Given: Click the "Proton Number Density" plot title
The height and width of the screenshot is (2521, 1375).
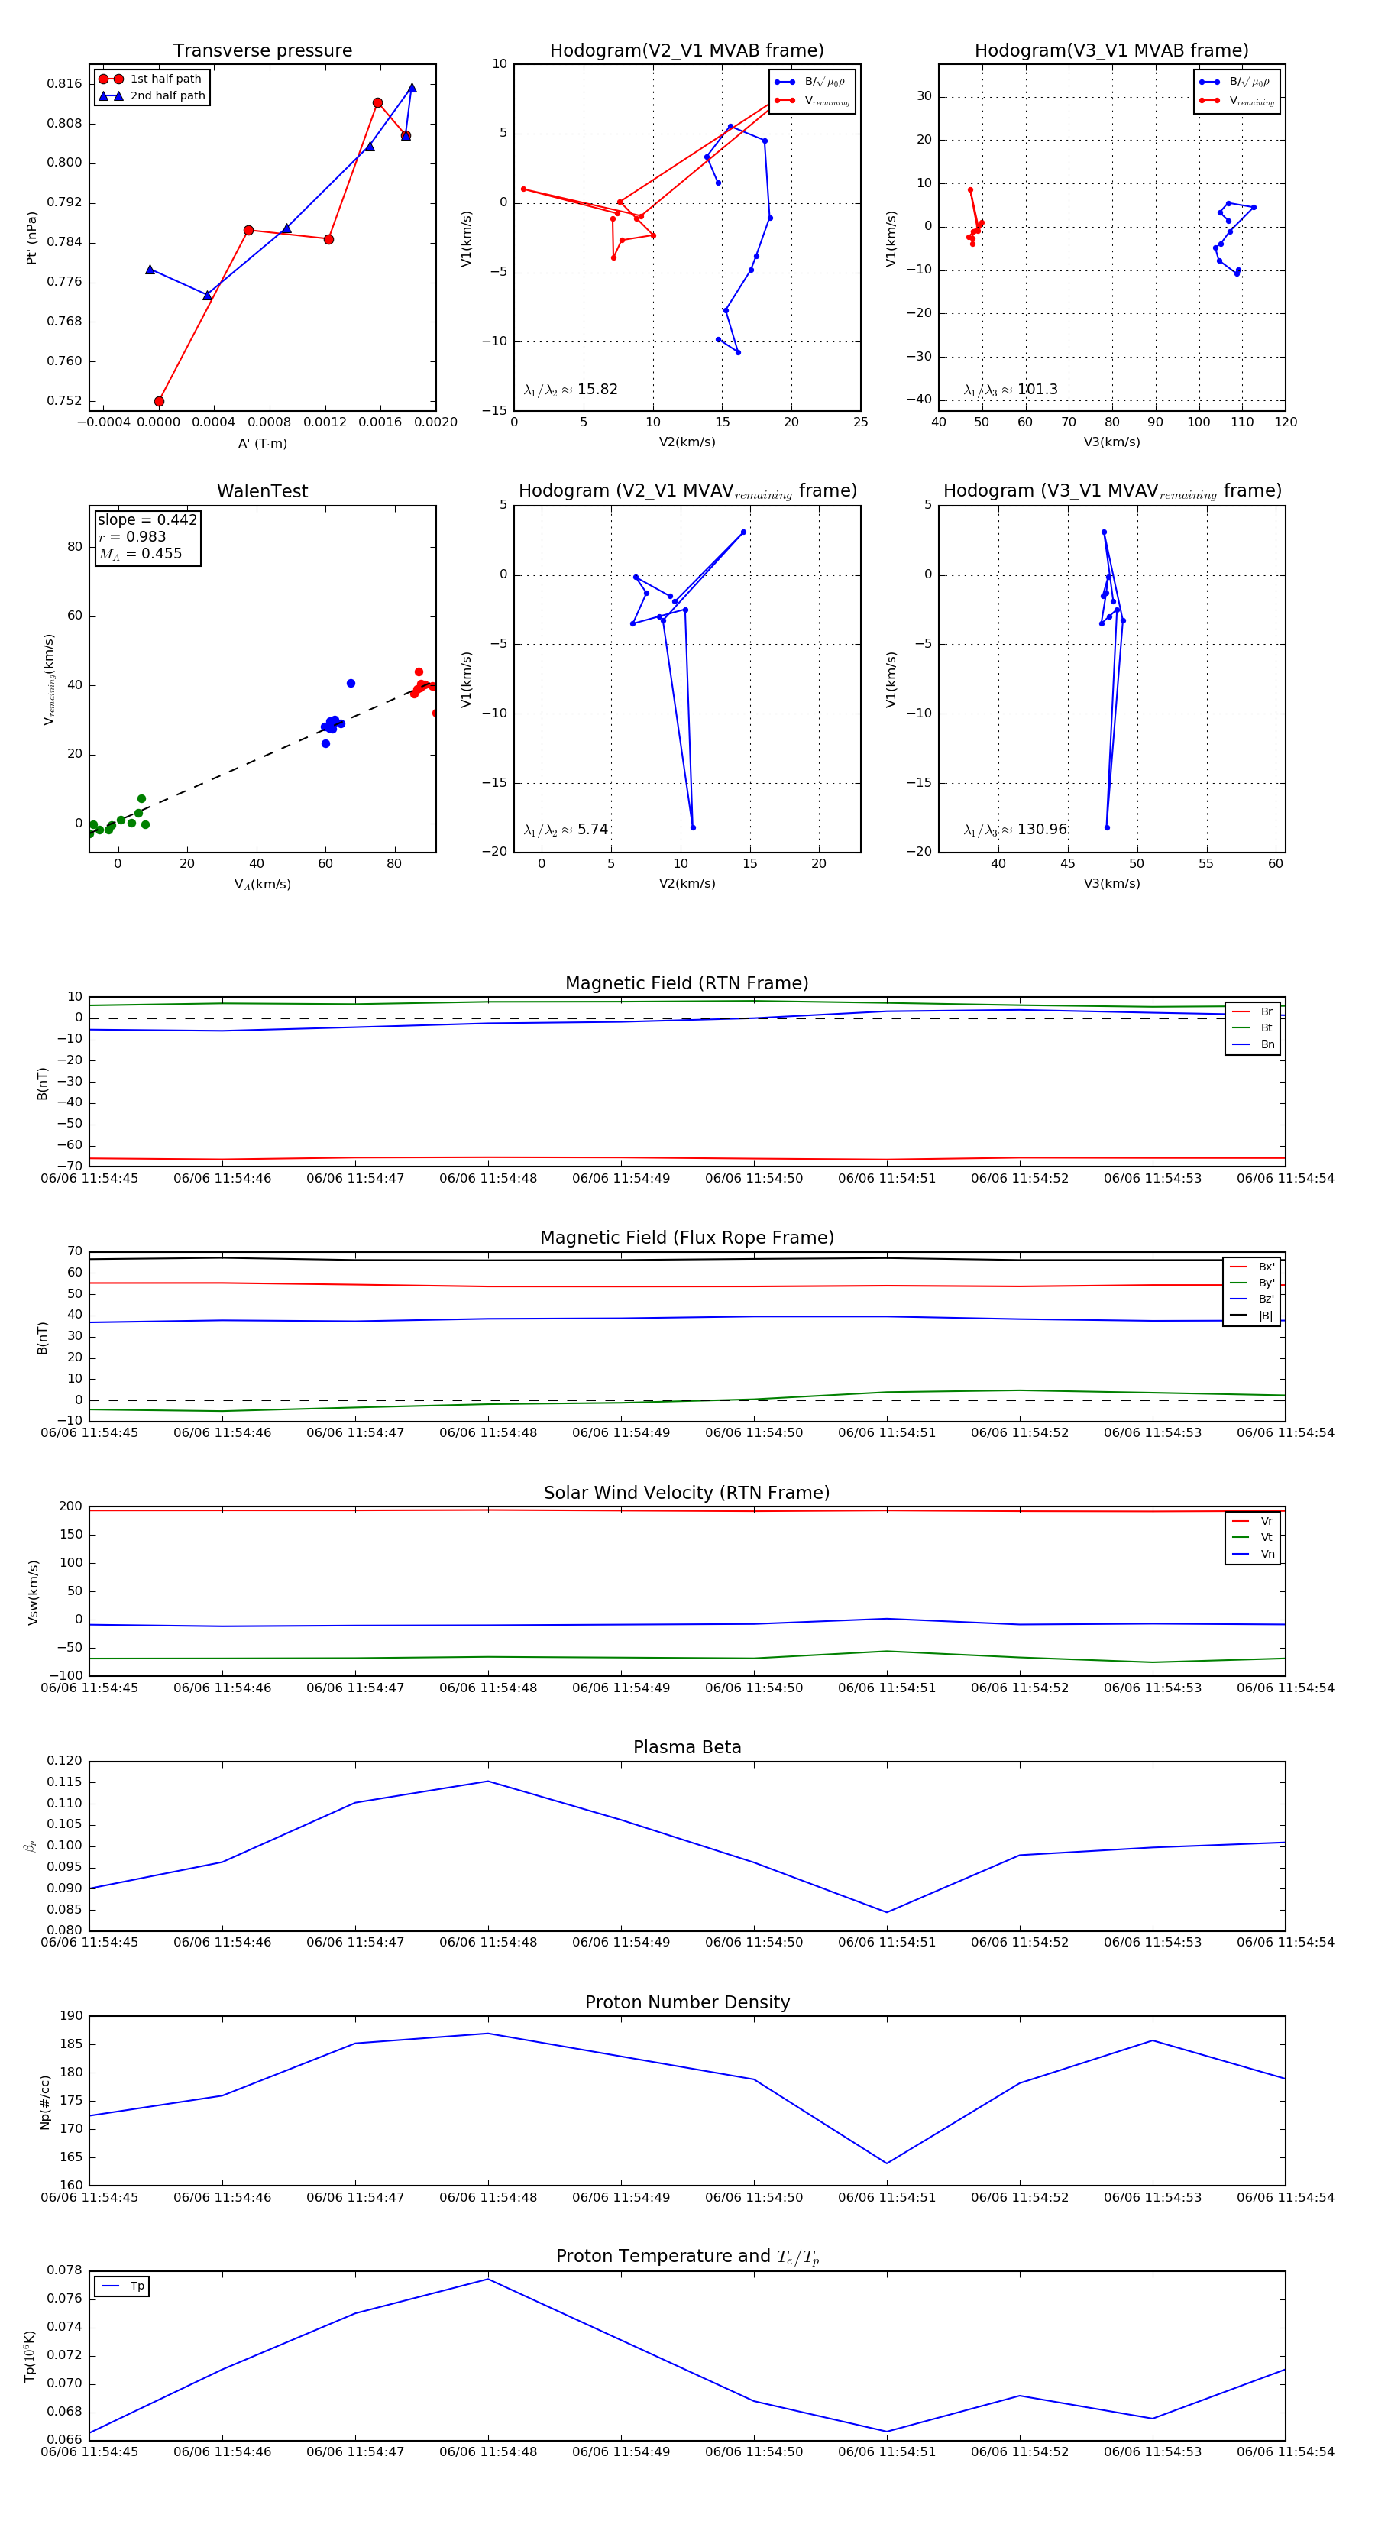Looking at the screenshot, I should coord(687,2002).
